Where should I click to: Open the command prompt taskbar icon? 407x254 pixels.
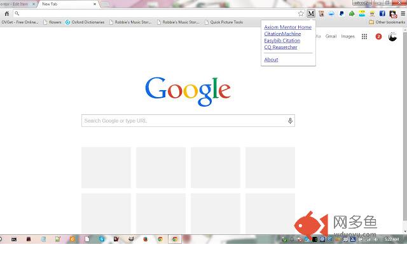click(14, 239)
